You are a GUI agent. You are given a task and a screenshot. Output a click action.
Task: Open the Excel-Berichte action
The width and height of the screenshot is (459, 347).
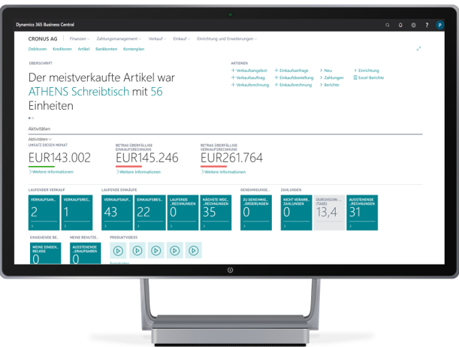pos(369,77)
